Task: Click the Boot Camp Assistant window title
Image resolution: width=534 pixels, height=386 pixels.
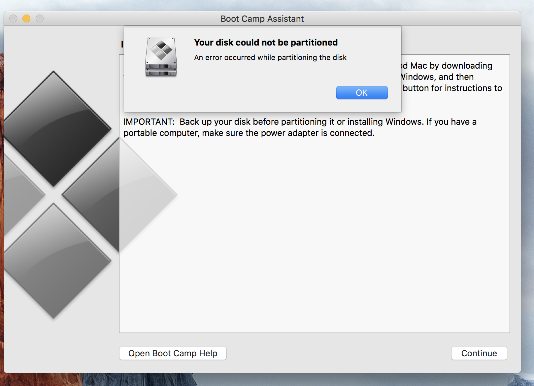Action: [x=262, y=19]
